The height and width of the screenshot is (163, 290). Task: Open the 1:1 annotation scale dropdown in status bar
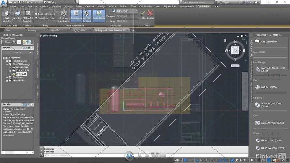tap(246, 160)
